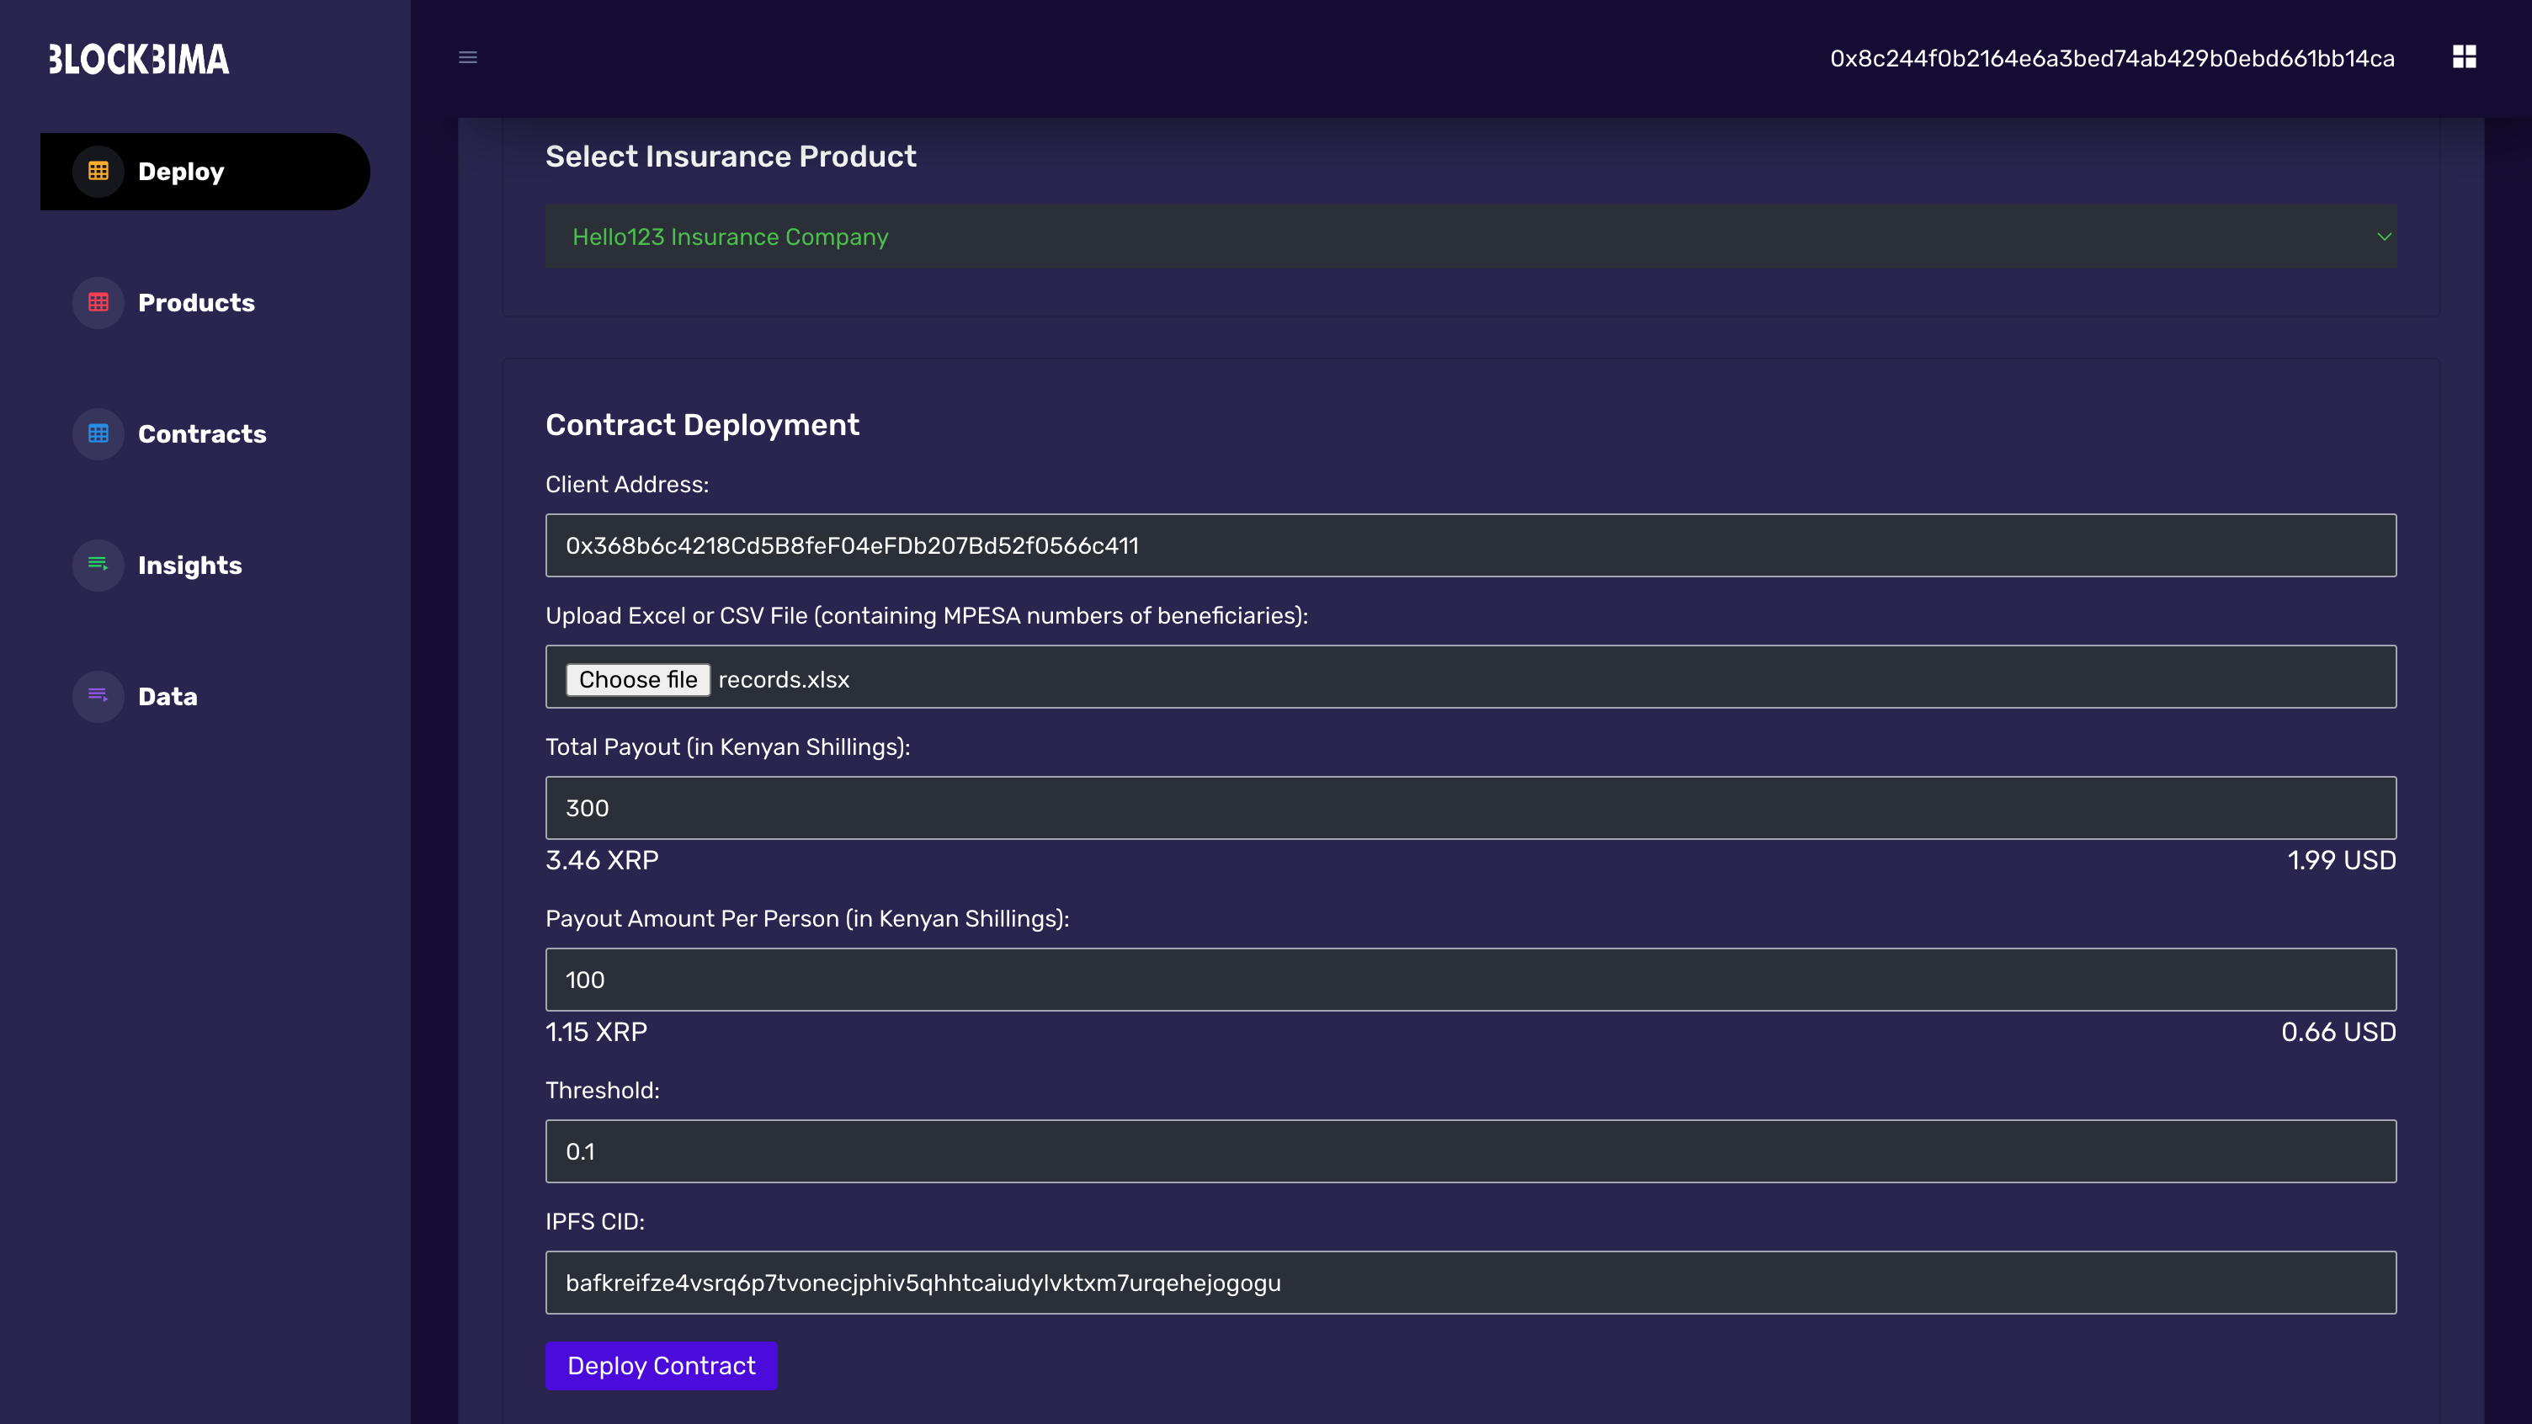This screenshot has height=1424, width=2532.
Task: Click the Choose file button
Action: pos(638,679)
